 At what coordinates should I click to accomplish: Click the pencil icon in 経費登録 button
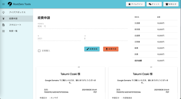point(88,49)
